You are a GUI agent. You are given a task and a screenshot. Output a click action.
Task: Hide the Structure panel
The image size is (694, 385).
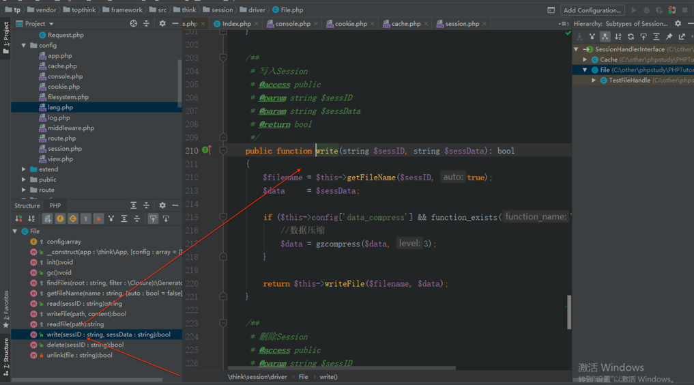tap(175, 205)
